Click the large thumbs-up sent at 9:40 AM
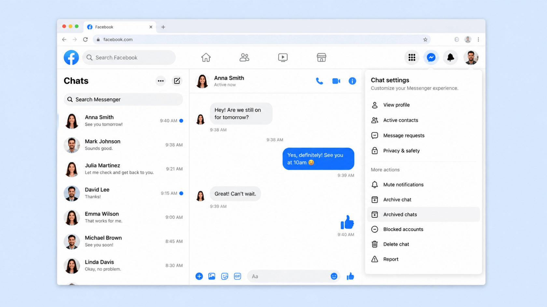Image resolution: width=547 pixels, height=307 pixels. click(x=347, y=223)
